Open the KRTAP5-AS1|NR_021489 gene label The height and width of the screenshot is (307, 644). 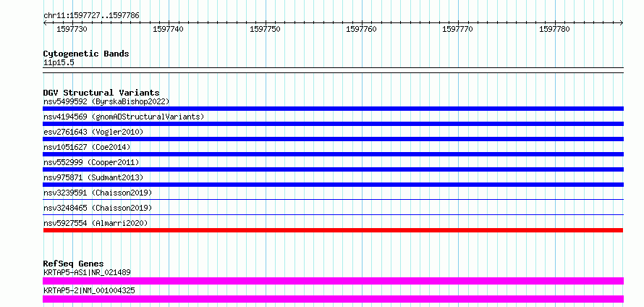(87, 272)
